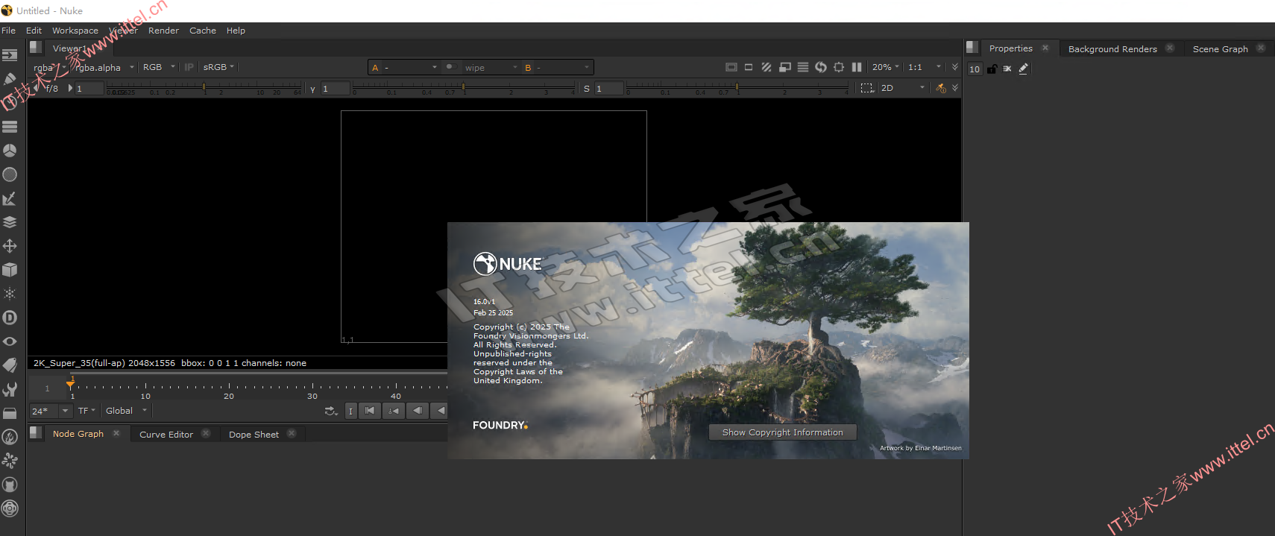
Task: Click the orange playhead marker on timeline
Action: pos(71,383)
